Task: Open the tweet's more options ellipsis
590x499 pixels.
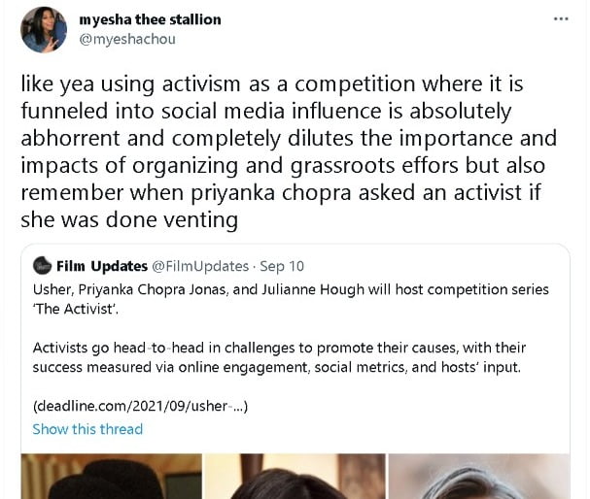Action: [560, 18]
